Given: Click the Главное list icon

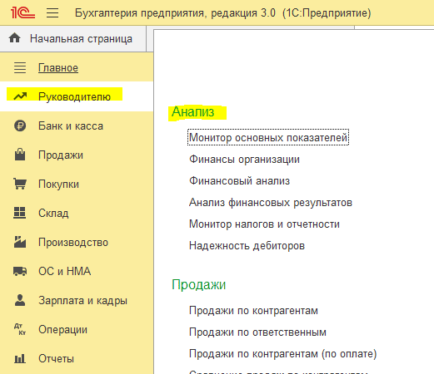Looking at the screenshot, I should click(20, 67).
